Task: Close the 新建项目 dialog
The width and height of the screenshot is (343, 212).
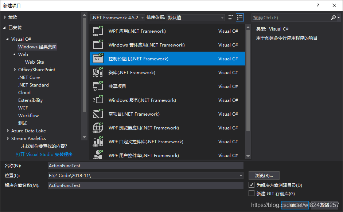Action: click(x=334, y=5)
